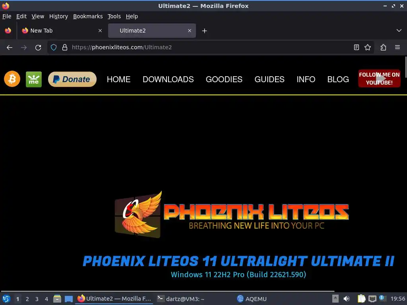Open the Firefox hamburger menu
407x305 pixels.
click(x=397, y=47)
